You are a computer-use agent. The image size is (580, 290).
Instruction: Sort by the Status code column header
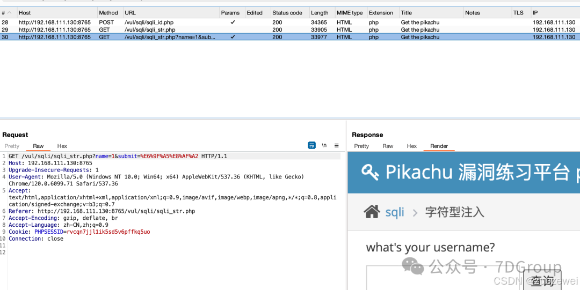click(290, 12)
